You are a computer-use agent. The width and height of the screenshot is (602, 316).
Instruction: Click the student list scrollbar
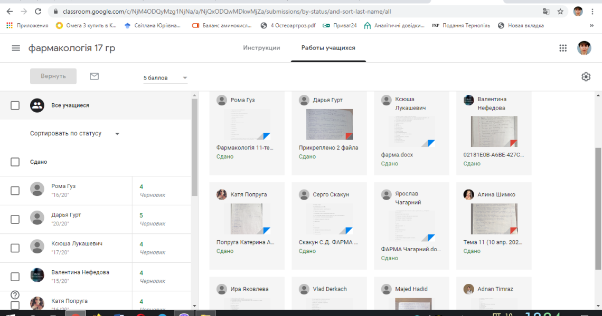coord(194,147)
